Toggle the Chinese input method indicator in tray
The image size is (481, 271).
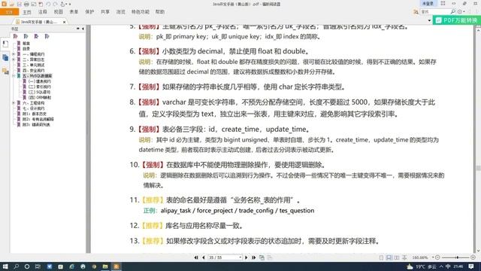[448, 266]
